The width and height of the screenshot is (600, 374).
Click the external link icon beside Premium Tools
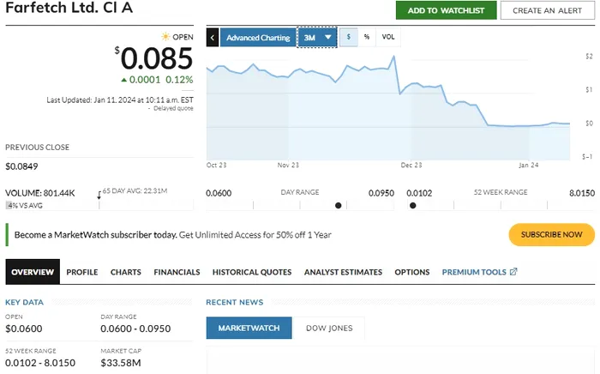[x=513, y=272]
